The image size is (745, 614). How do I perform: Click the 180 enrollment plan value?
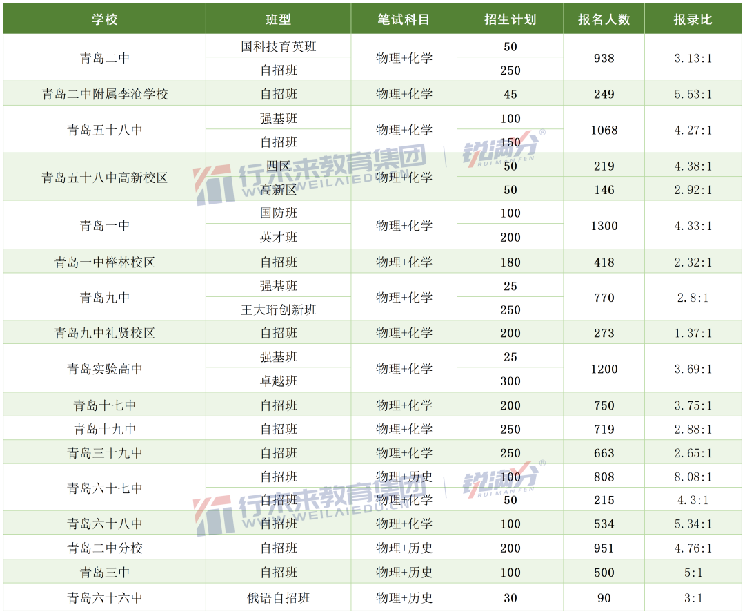point(510,262)
